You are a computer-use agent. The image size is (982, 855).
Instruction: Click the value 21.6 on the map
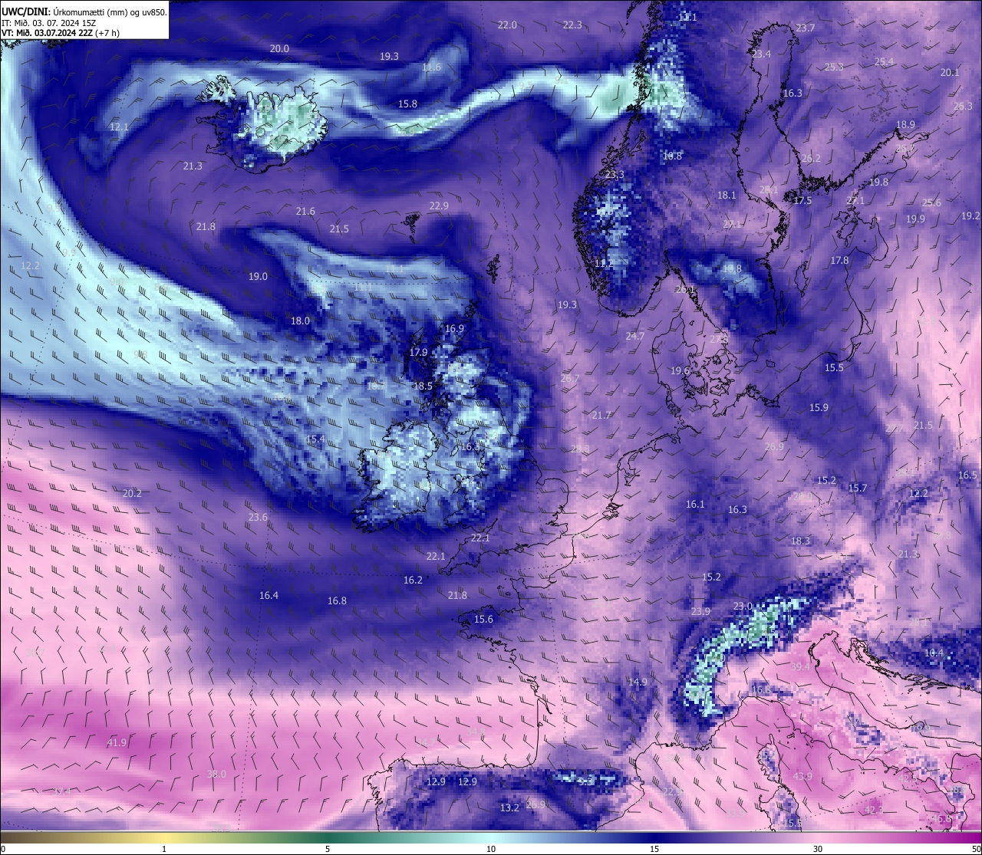pos(305,211)
